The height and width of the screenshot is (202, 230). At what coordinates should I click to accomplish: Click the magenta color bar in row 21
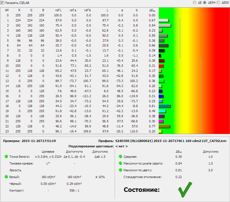tap(161, 121)
